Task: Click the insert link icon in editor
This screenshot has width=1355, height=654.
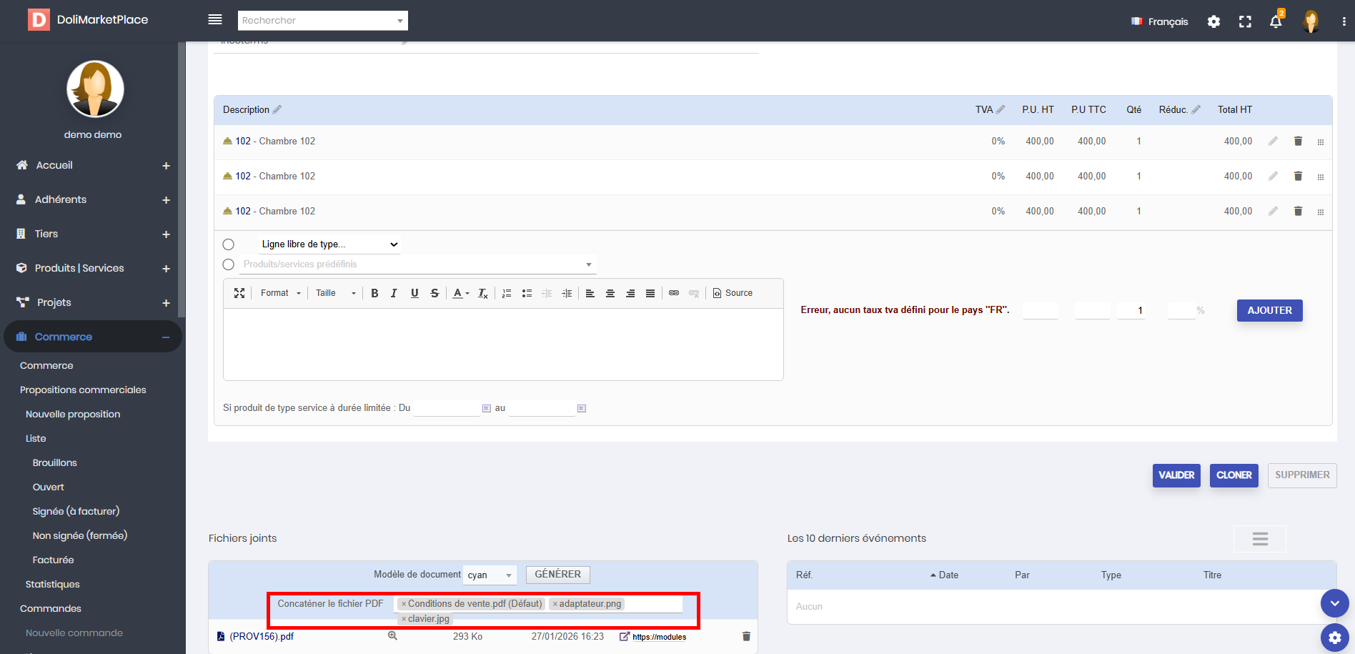Action: tap(674, 293)
